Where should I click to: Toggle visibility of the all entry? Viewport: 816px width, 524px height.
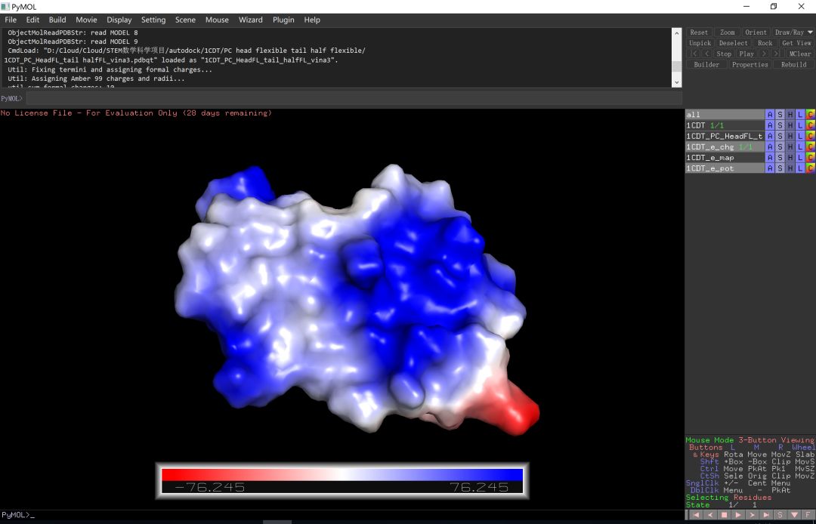tap(725, 114)
